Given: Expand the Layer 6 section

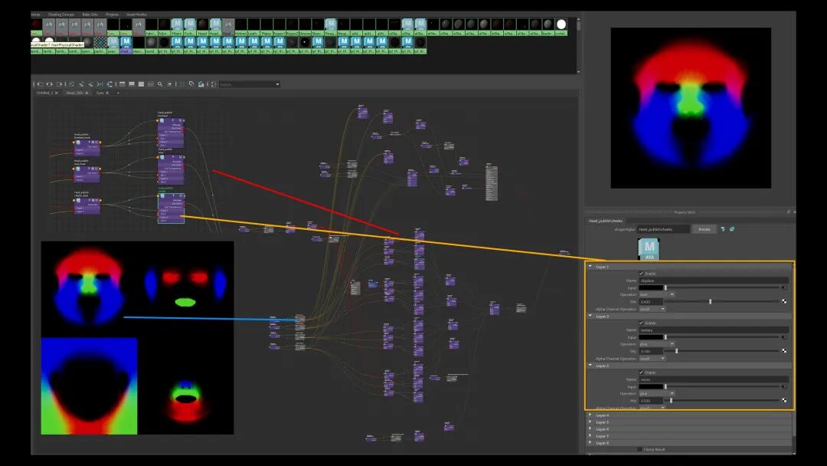Looking at the screenshot, I should pyautogui.click(x=590, y=429).
